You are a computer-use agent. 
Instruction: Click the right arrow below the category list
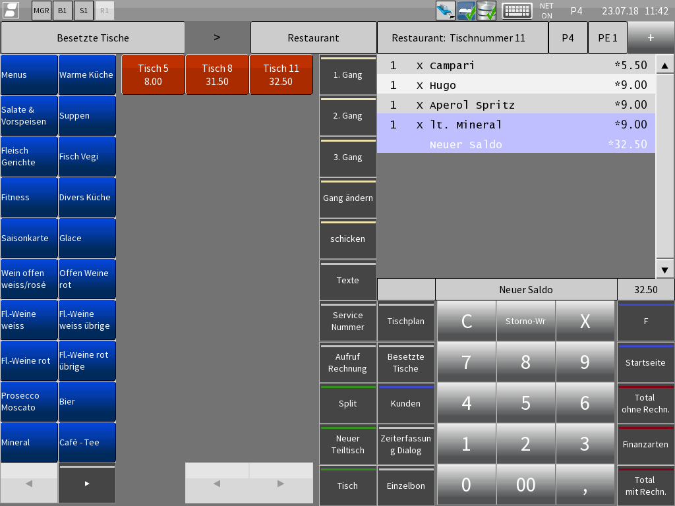(x=87, y=484)
